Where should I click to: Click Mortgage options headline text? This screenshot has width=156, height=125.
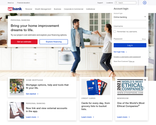point(47,86)
